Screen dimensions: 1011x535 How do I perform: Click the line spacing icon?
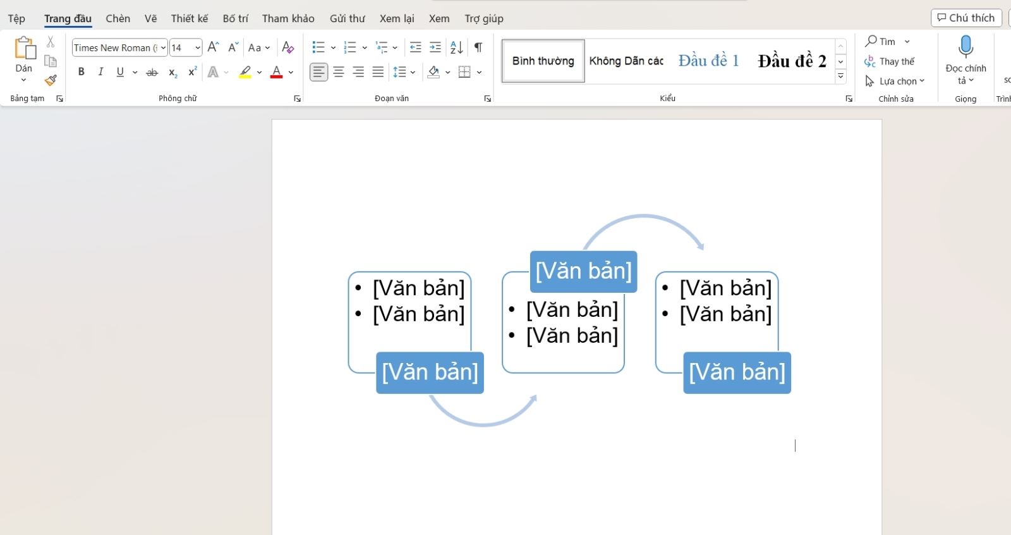pyautogui.click(x=399, y=72)
